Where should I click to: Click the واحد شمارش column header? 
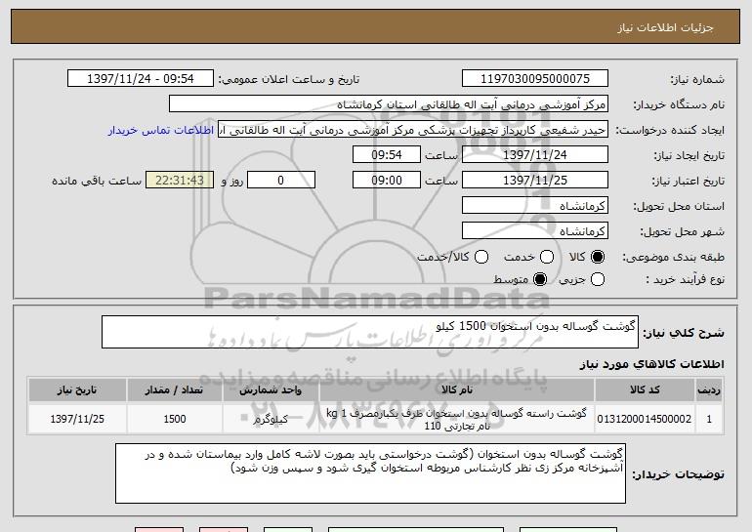271,390
